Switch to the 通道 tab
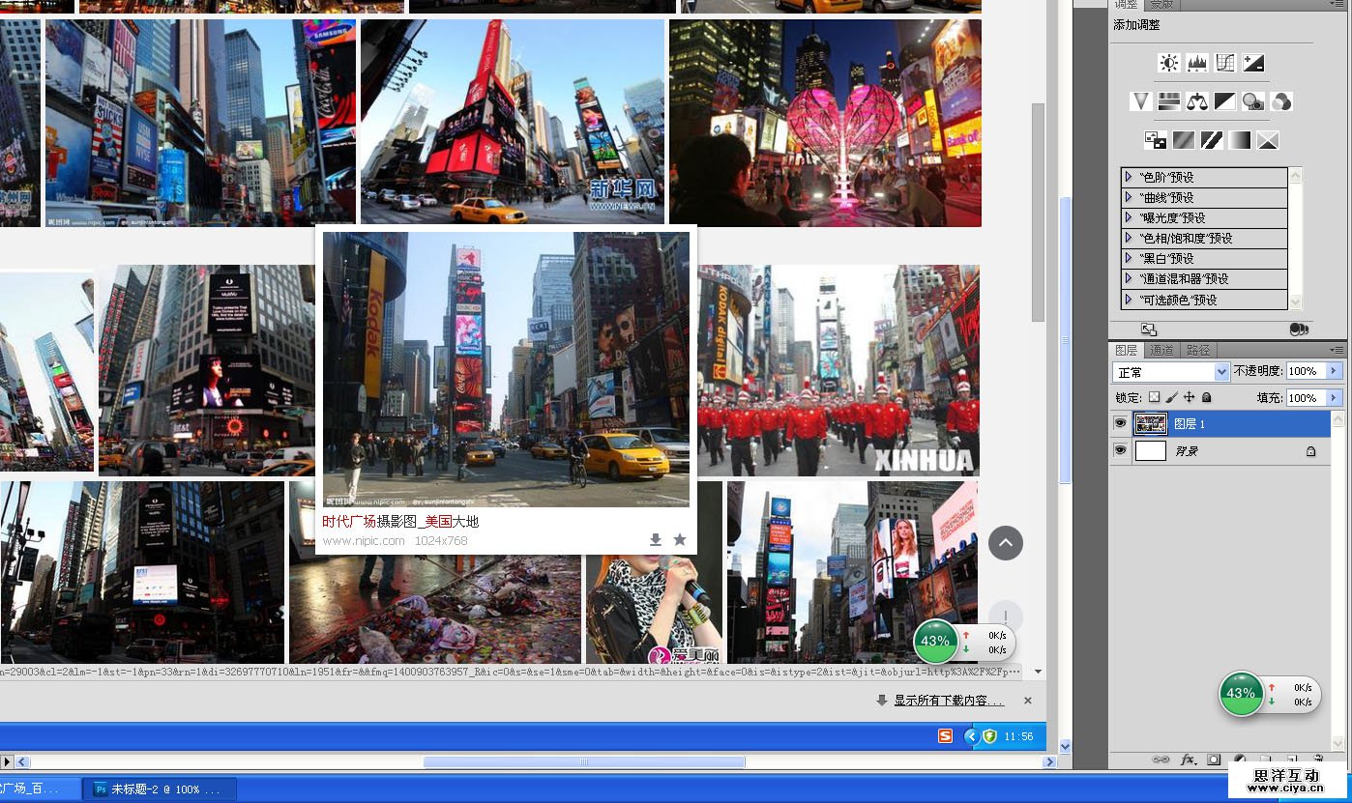The image size is (1352, 803). 1161,350
